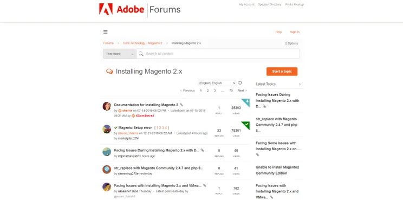Image resolution: width=403 pixels, height=200 pixels.
Task: Open sidebar 'str_replace with Magento Community 2.4.7' topic
Action: [276, 125]
